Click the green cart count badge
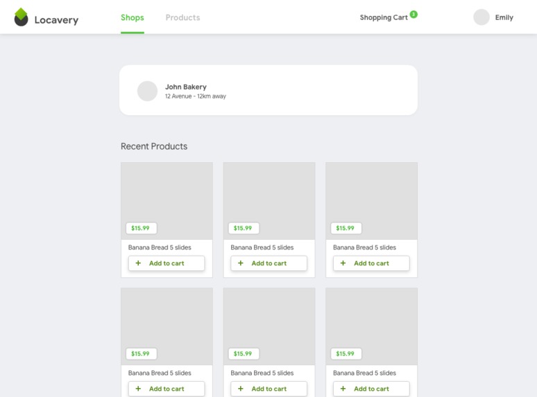The image size is (537, 397). [x=414, y=14]
